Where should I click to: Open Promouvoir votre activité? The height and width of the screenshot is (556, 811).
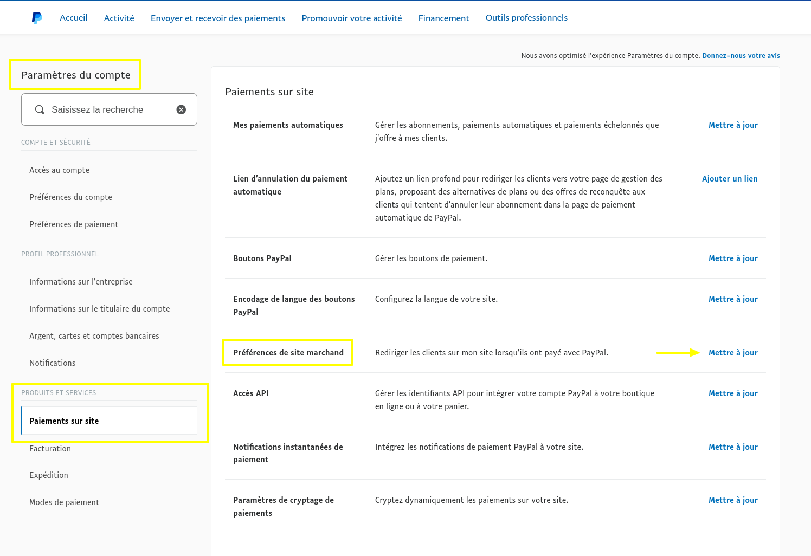[351, 18]
